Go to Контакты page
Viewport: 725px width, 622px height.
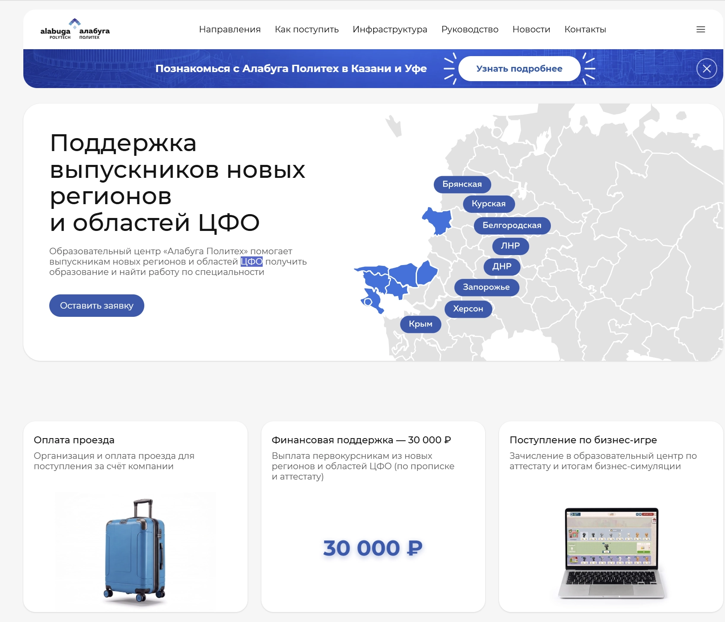pyautogui.click(x=585, y=29)
